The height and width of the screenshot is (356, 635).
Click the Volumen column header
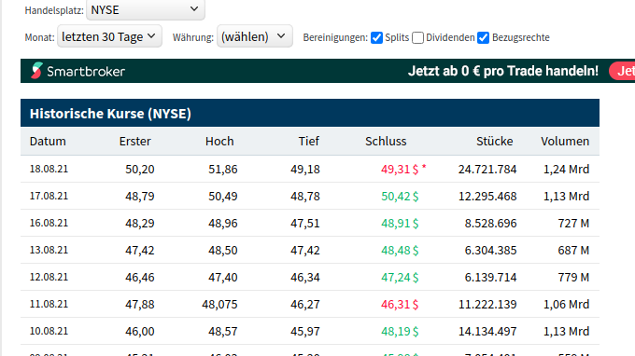click(565, 141)
